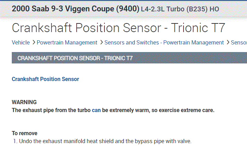Click the blue "can" link in the warning

96,111
